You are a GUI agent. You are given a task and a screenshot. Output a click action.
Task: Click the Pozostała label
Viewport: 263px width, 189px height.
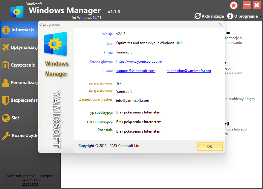pyautogui.click(x=105, y=130)
